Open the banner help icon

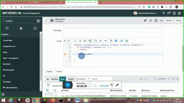pyautogui.click(x=174, y=13)
